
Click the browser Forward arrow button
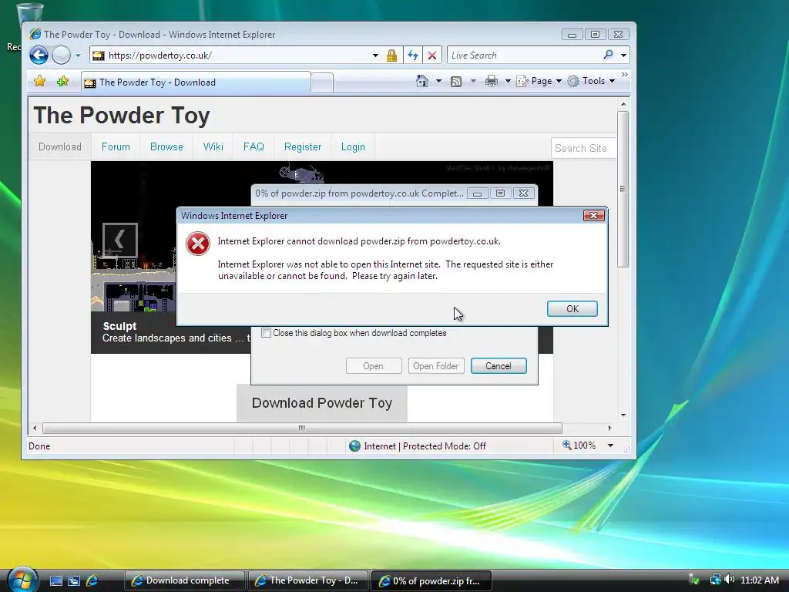(x=62, y=55)
